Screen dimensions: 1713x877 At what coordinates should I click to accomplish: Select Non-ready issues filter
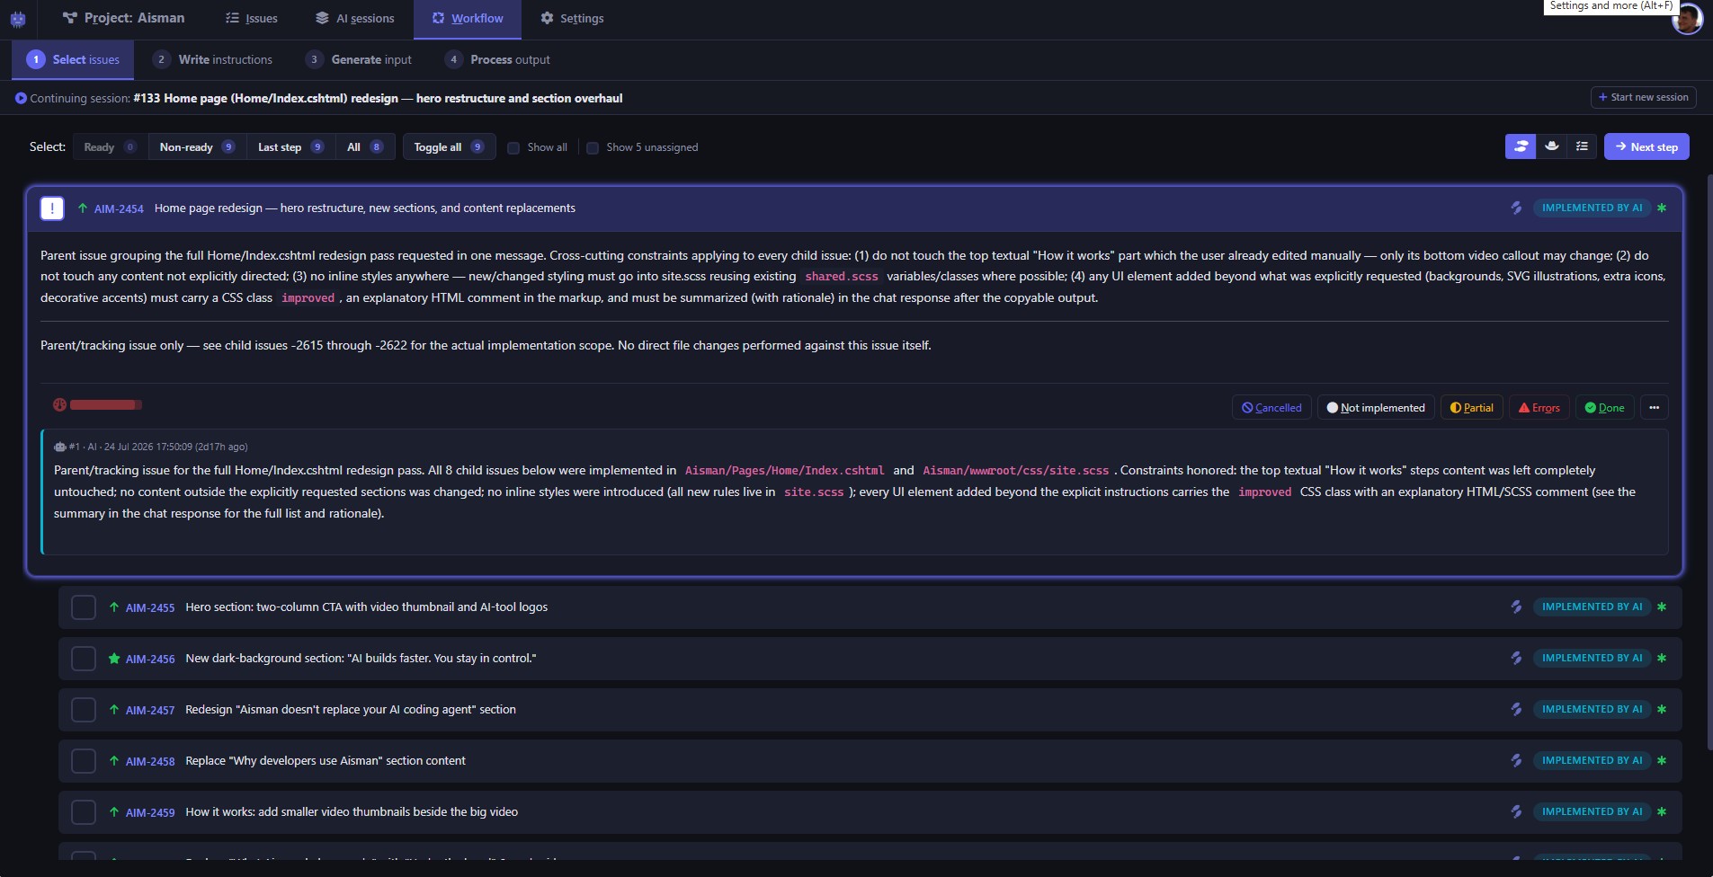(197, 146)
